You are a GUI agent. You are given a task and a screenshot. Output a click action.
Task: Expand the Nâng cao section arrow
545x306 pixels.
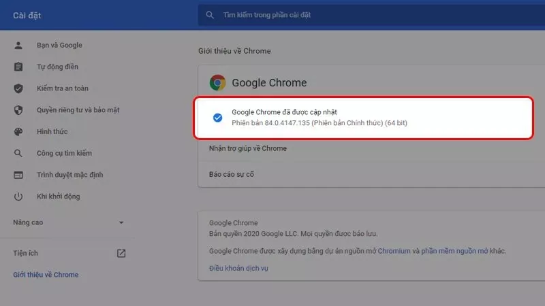click(121, 222)
